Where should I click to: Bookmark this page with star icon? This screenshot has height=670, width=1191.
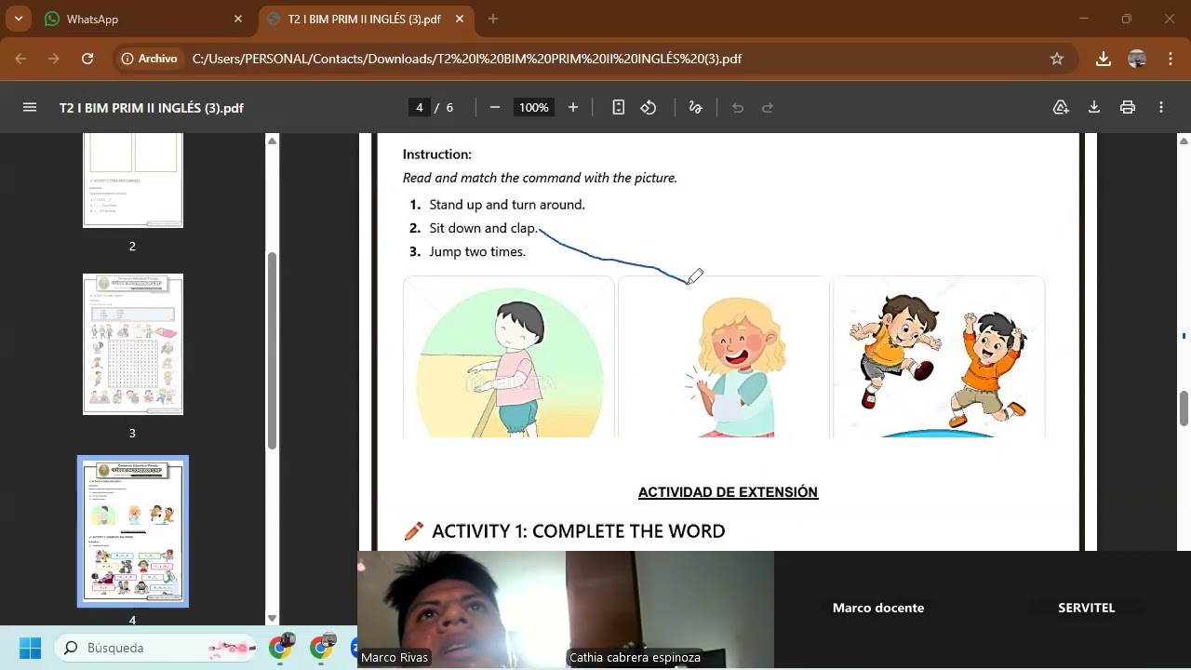click(1057, 59)
